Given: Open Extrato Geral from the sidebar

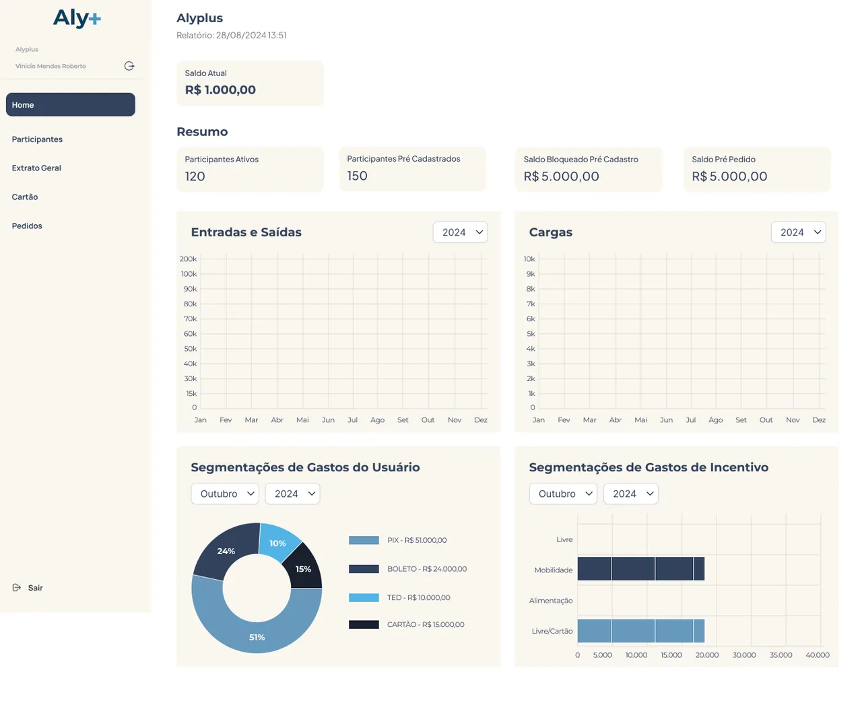Looking at the screenshot, I should (36, 168).
